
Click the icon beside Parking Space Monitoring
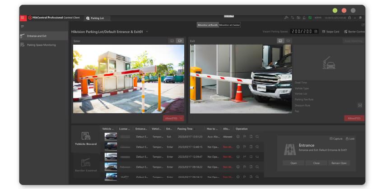click(x=23, y=45)
